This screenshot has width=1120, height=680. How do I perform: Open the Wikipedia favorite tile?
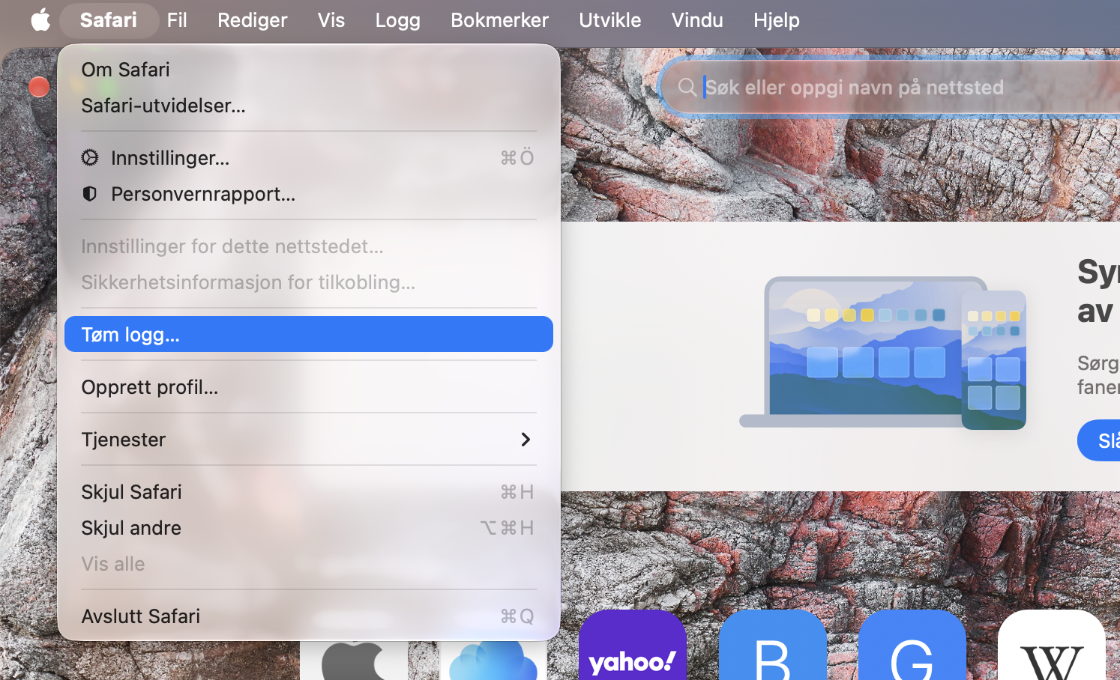(1052, 645)
